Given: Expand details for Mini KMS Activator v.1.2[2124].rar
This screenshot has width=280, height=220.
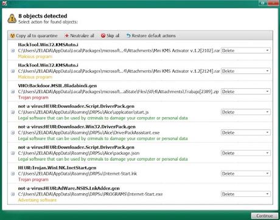Looking at the screenshot, I should pos(13,71).
